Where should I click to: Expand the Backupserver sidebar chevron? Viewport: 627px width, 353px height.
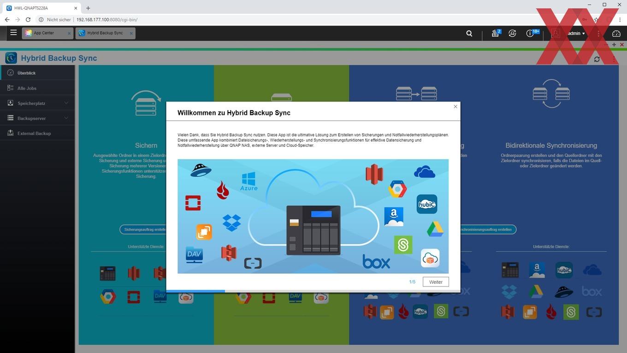pos(66,118)
